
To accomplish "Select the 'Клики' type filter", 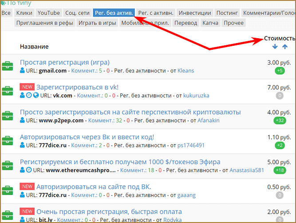I will tap(24, 13).
